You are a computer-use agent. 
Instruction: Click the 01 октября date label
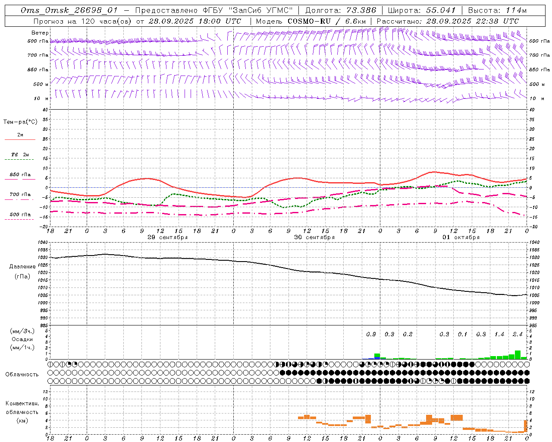pyautogui.click(x=461, y=237)
